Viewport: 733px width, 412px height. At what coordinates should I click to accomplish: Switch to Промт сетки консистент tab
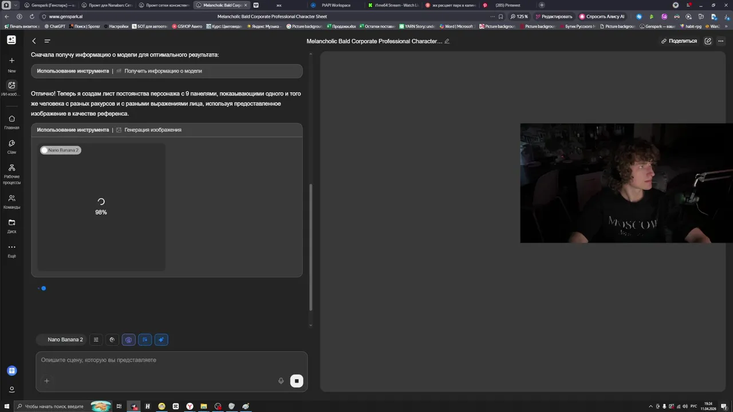pyautogui.click(x=164, y=5)
